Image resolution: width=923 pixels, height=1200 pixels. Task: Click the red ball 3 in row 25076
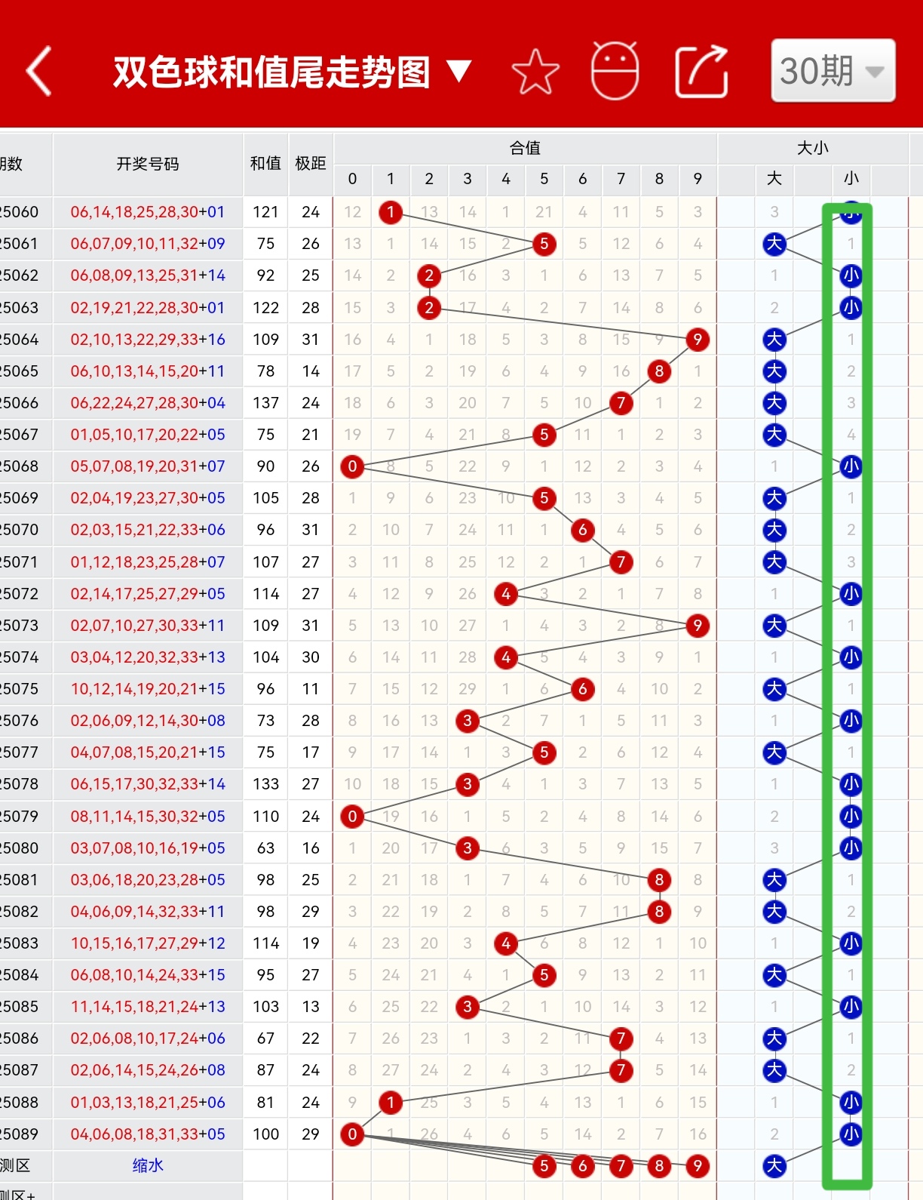tap(468, 721)
